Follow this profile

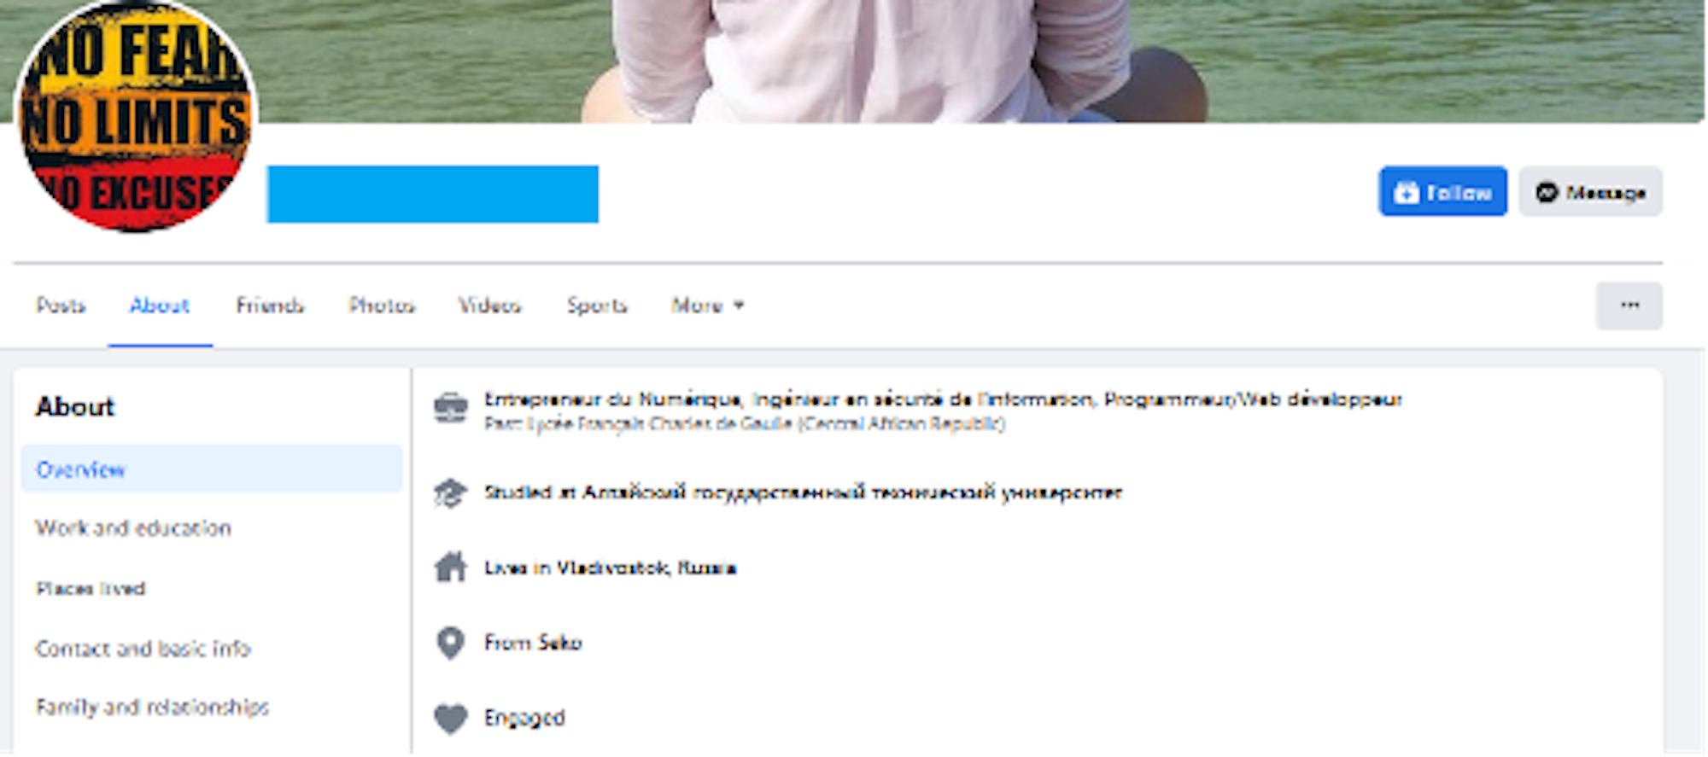(x=1442, y=192)
